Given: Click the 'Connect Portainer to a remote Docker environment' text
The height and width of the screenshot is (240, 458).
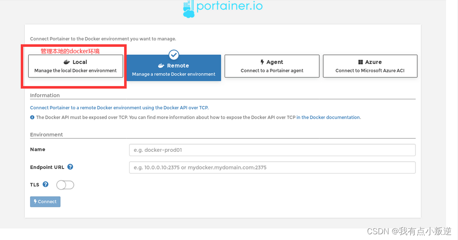Looking at the screenshot, I should pos(119,108).
